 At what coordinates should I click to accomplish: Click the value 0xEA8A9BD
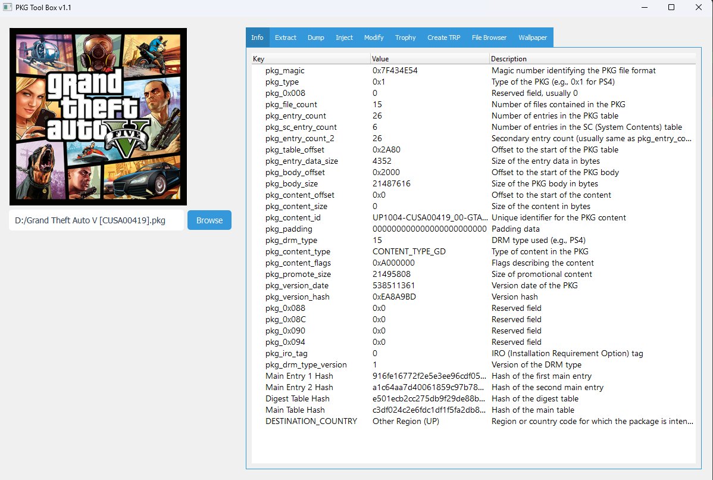click(x=394, y=297)
